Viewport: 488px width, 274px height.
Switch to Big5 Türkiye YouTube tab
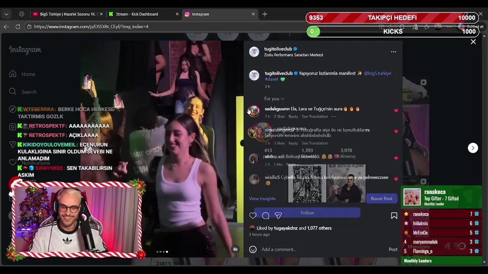pyautogui.click(x=67, y=14)
